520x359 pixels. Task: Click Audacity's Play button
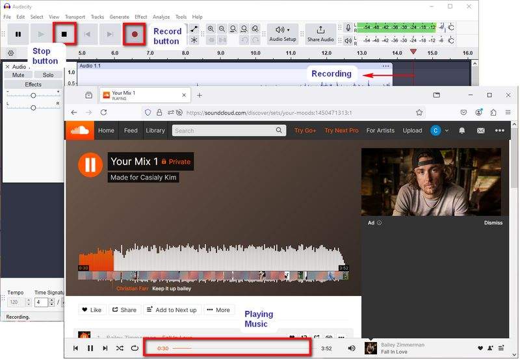41,34
